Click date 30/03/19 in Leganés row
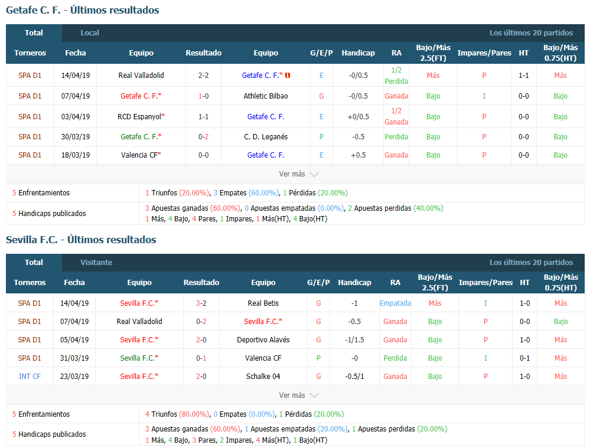This screenshot has height=448, width=590. [76, 136]
